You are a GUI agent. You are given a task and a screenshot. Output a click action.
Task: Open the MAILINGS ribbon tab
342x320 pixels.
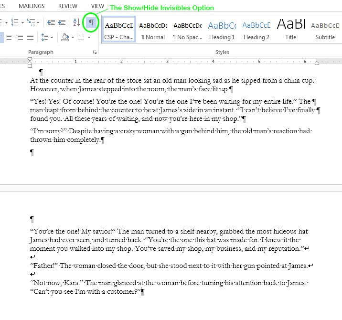coord(32,6)
